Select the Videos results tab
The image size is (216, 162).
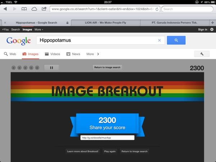53,54
